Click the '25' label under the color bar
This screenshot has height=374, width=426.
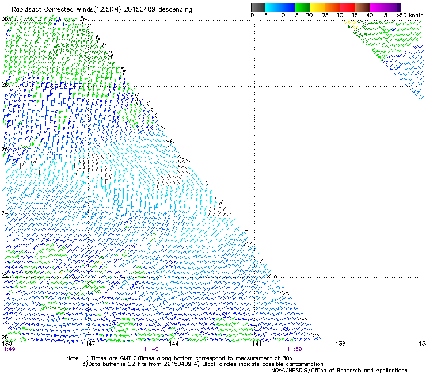[325, 15]
